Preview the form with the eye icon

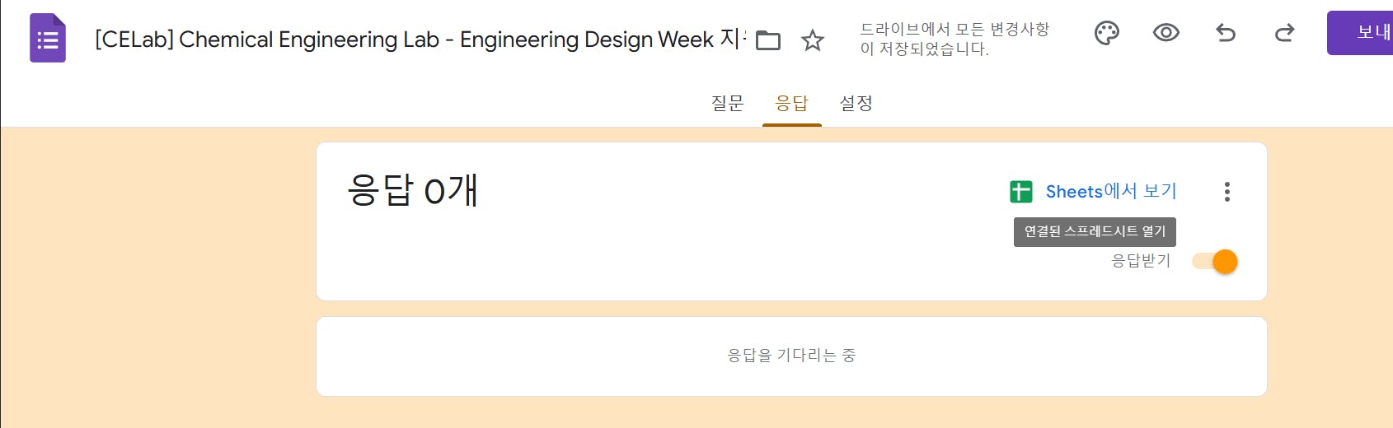(1166, 33)
